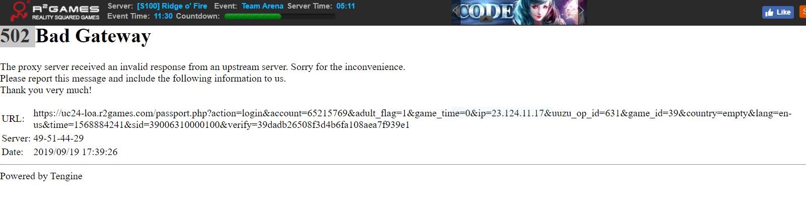The image size is (806, 215).
Task: Click the orange button next to Like
Action: point(803,12)
